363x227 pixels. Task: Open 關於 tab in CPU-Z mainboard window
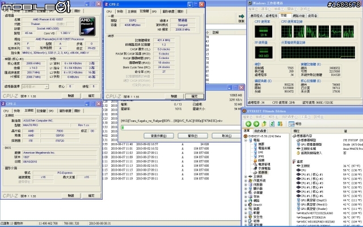point(77,111)
